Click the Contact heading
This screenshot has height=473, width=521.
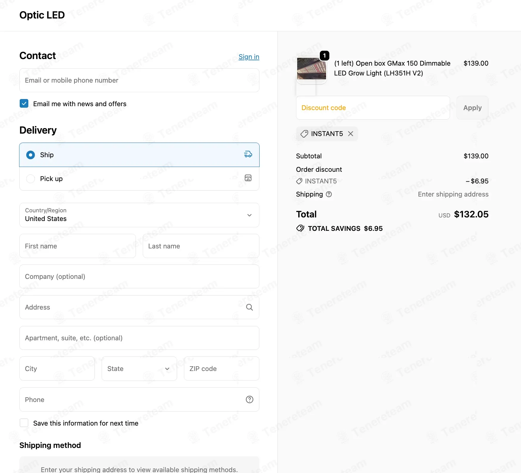click(x=38, y=55)
